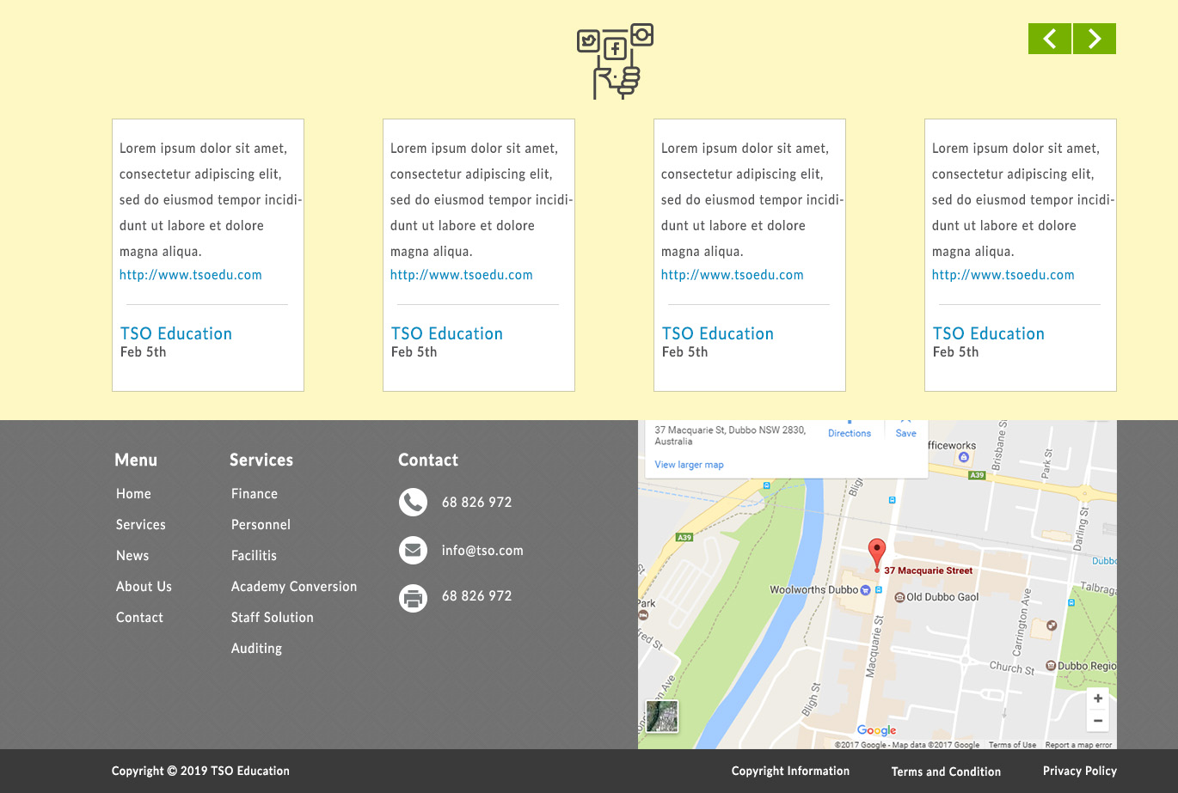Select About Us from the Menu list

[144, 586]
